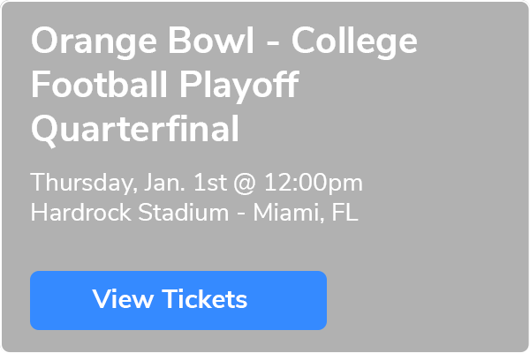Click the Football Playoff heading line

[x=165, y=85]
